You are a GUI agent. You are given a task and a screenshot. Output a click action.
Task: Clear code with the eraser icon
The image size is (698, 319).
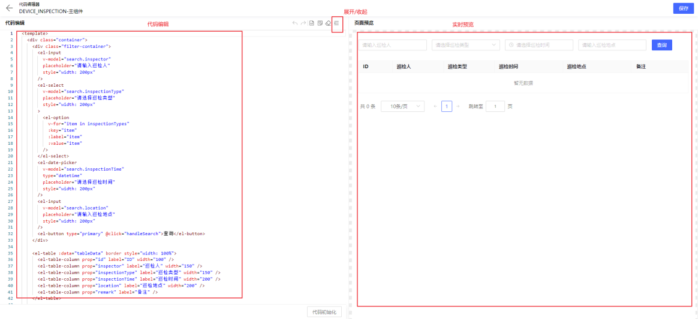click(328, 23)
